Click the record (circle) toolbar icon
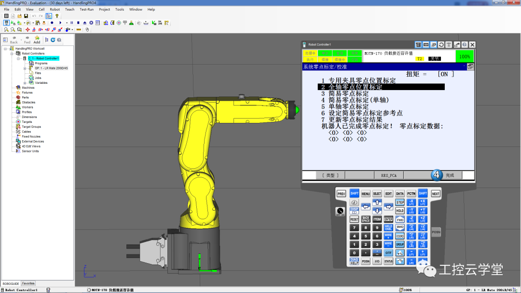The image size is (521, 293). point(52,23)
